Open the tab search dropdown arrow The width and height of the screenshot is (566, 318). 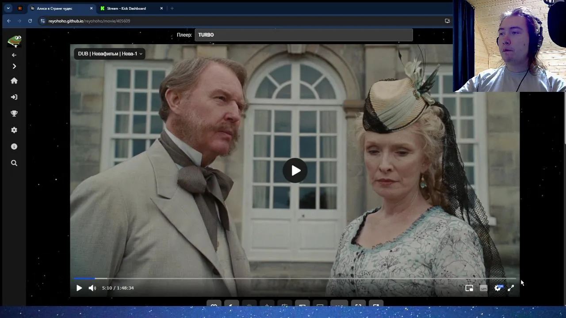(8, 8)
